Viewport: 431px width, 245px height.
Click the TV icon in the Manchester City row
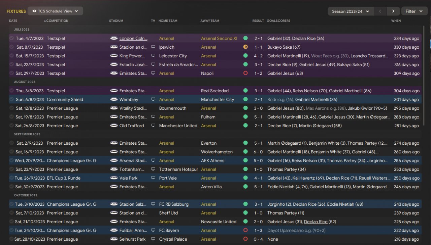point(153,100)
